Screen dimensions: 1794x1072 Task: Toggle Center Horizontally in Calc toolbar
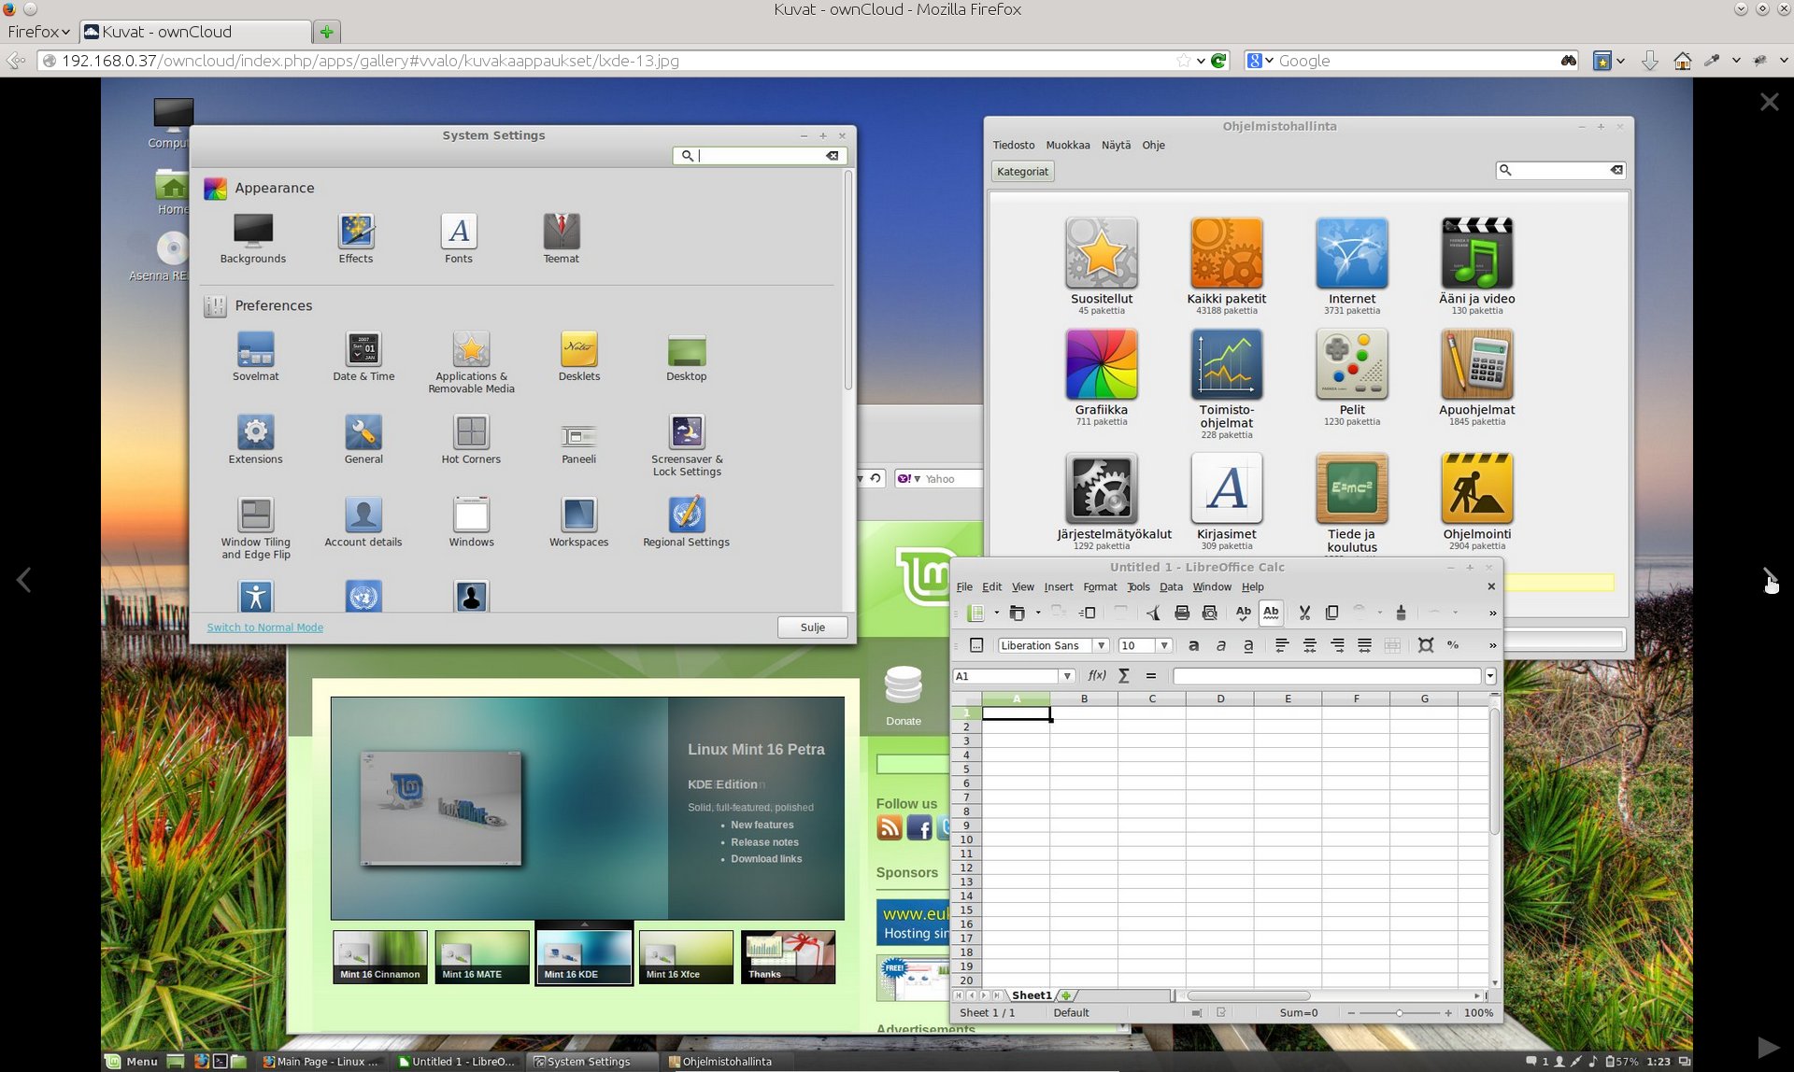pos(1310,645)
